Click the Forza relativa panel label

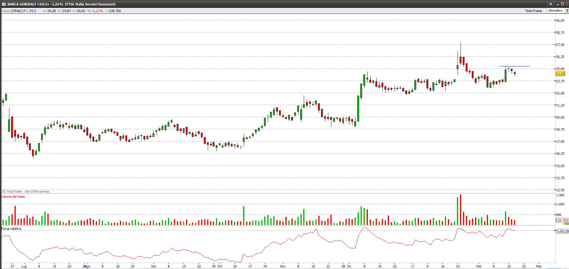coord(11,229)
